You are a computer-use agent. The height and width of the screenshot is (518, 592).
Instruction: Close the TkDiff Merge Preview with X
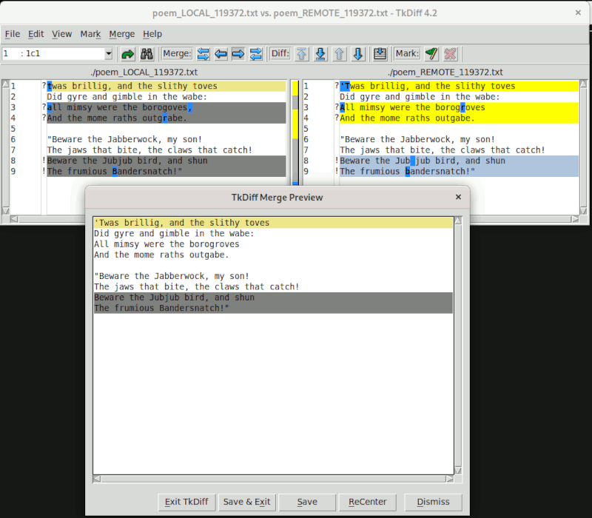458,197
